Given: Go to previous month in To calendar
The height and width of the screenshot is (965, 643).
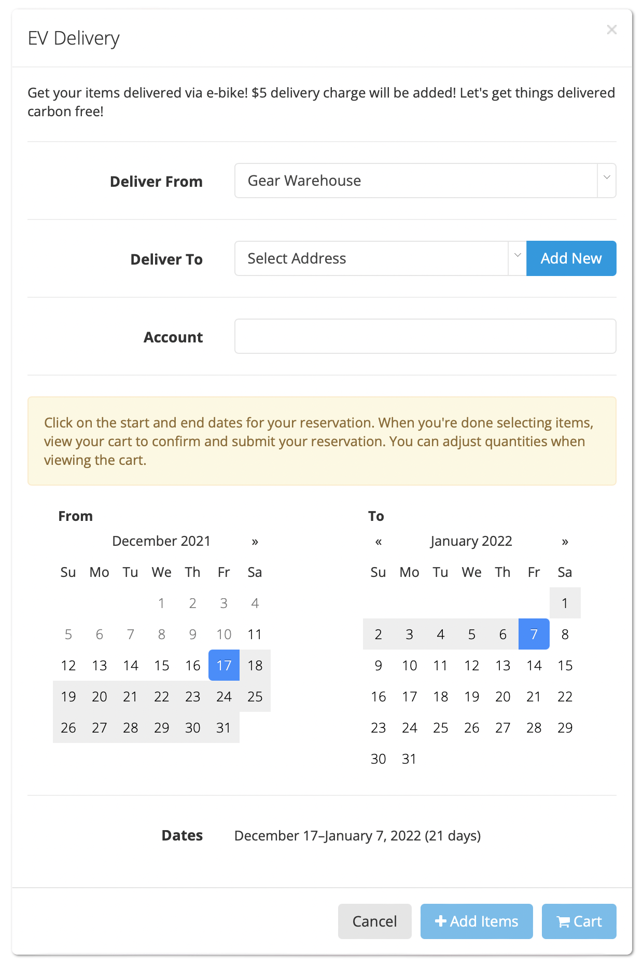Looking at the screenshot, I should click(379, 541).
